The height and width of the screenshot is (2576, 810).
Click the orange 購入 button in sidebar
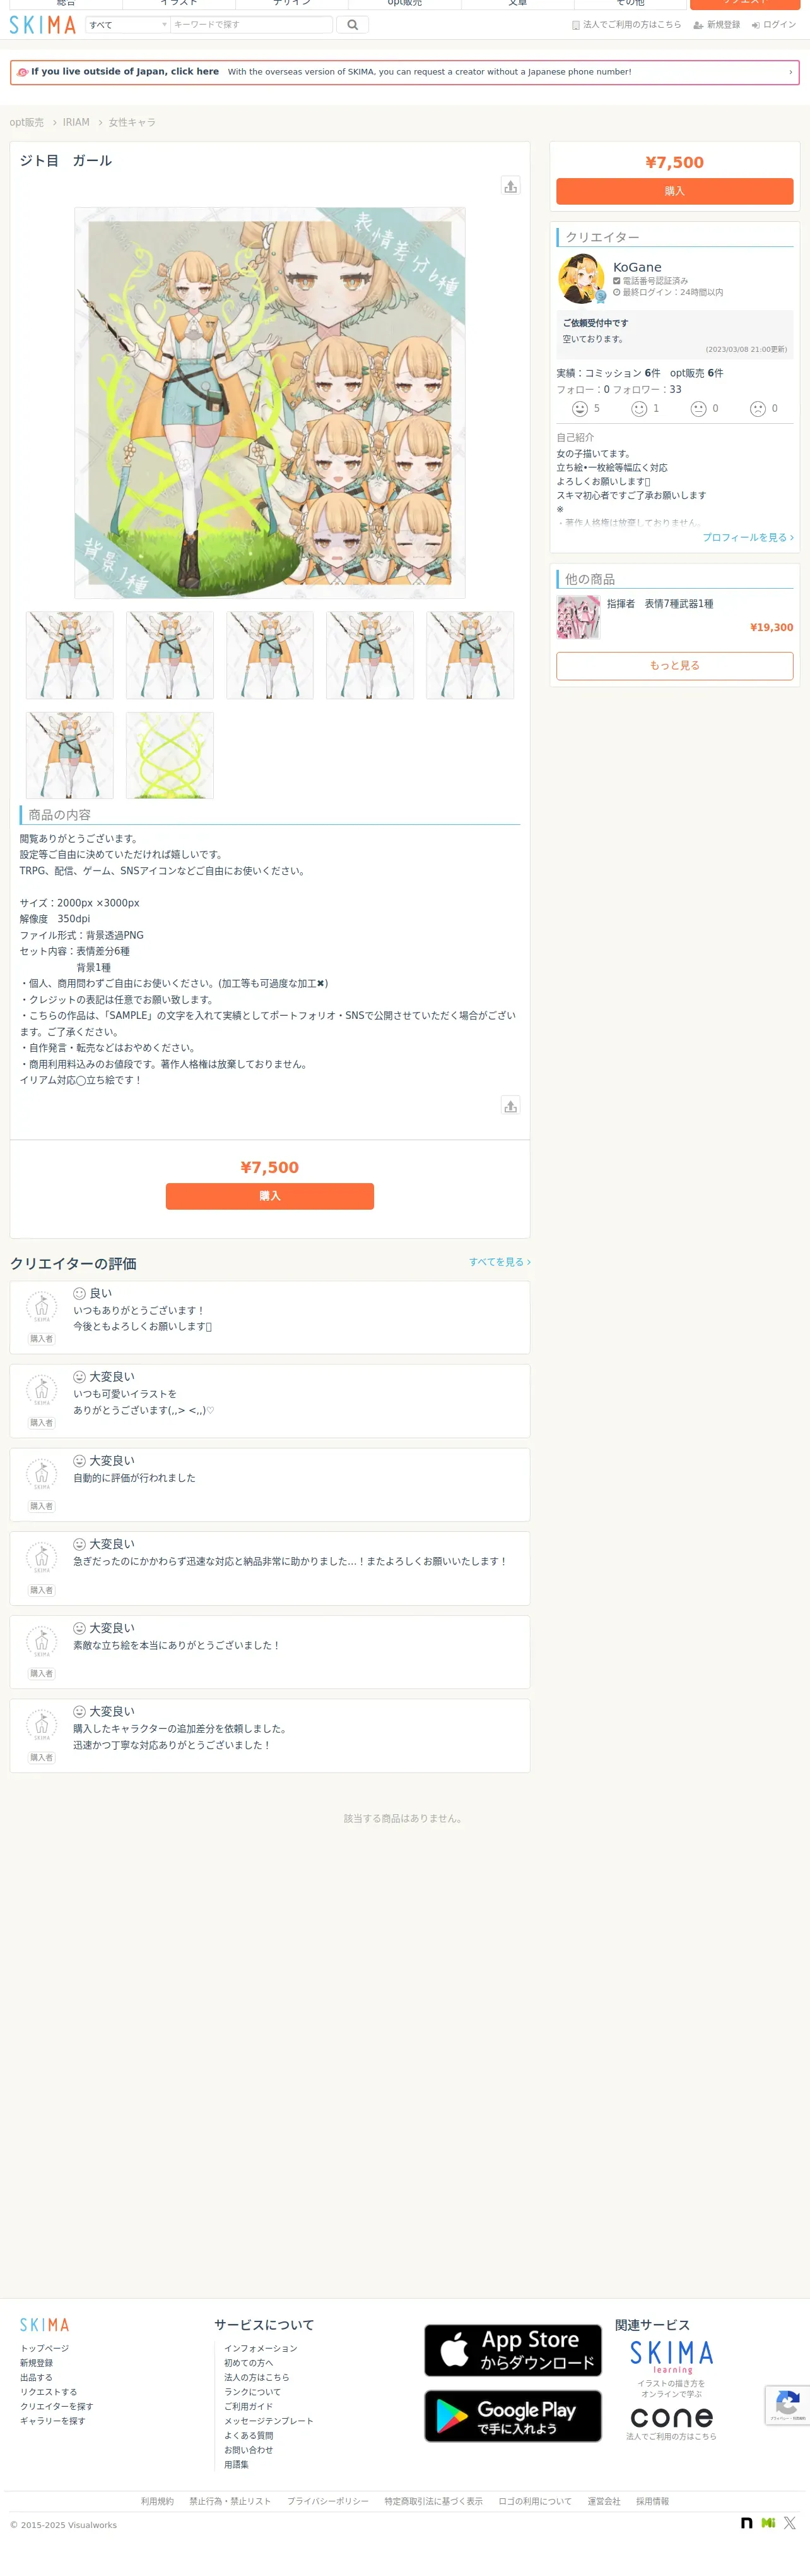click(674, 191)
